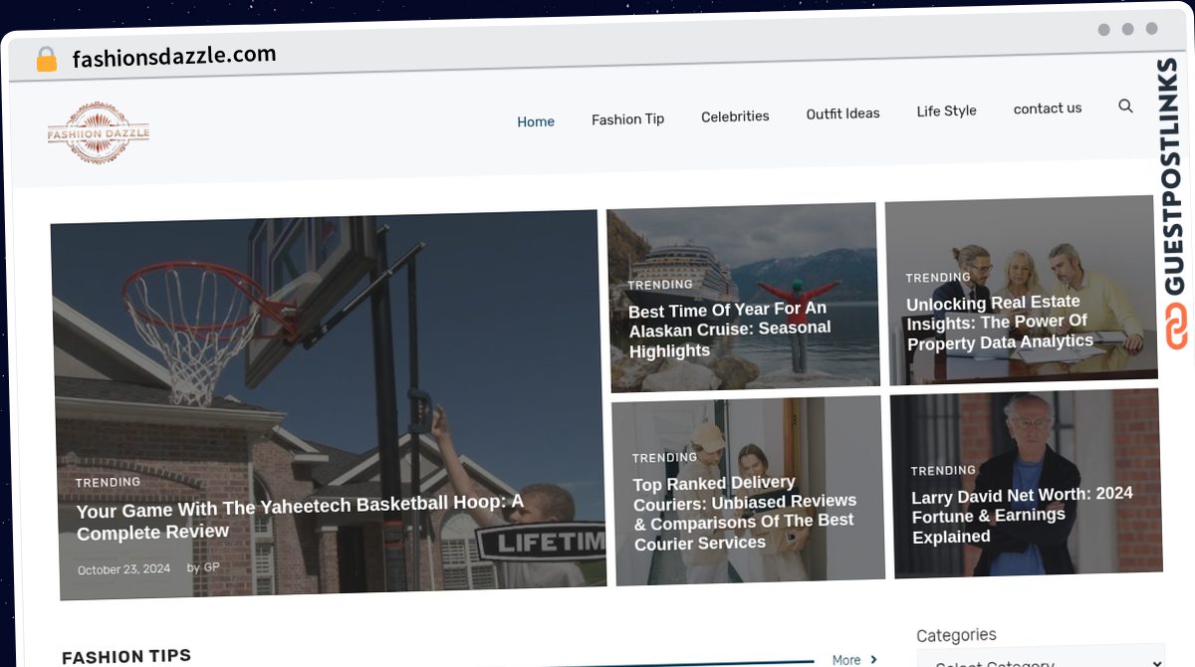
Task: Open Real Estate Insights article
Action: coord(999,323)
